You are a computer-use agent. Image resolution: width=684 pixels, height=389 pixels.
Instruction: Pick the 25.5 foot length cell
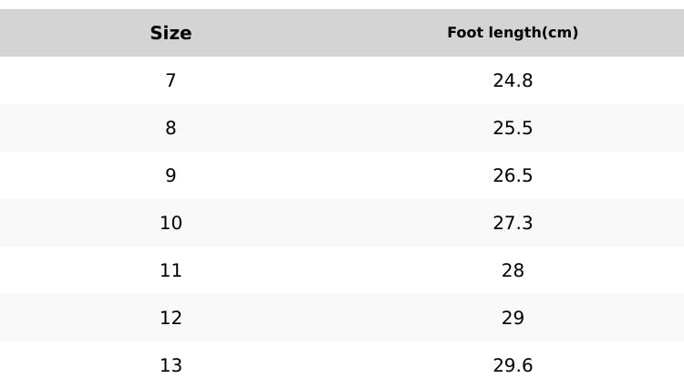coord(513,128)
